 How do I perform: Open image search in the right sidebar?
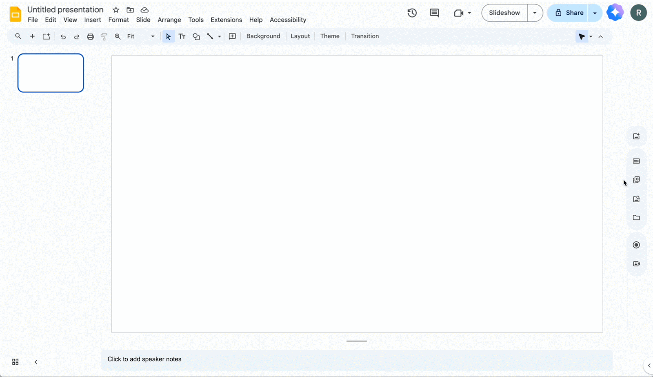click(x=636, y=199)
